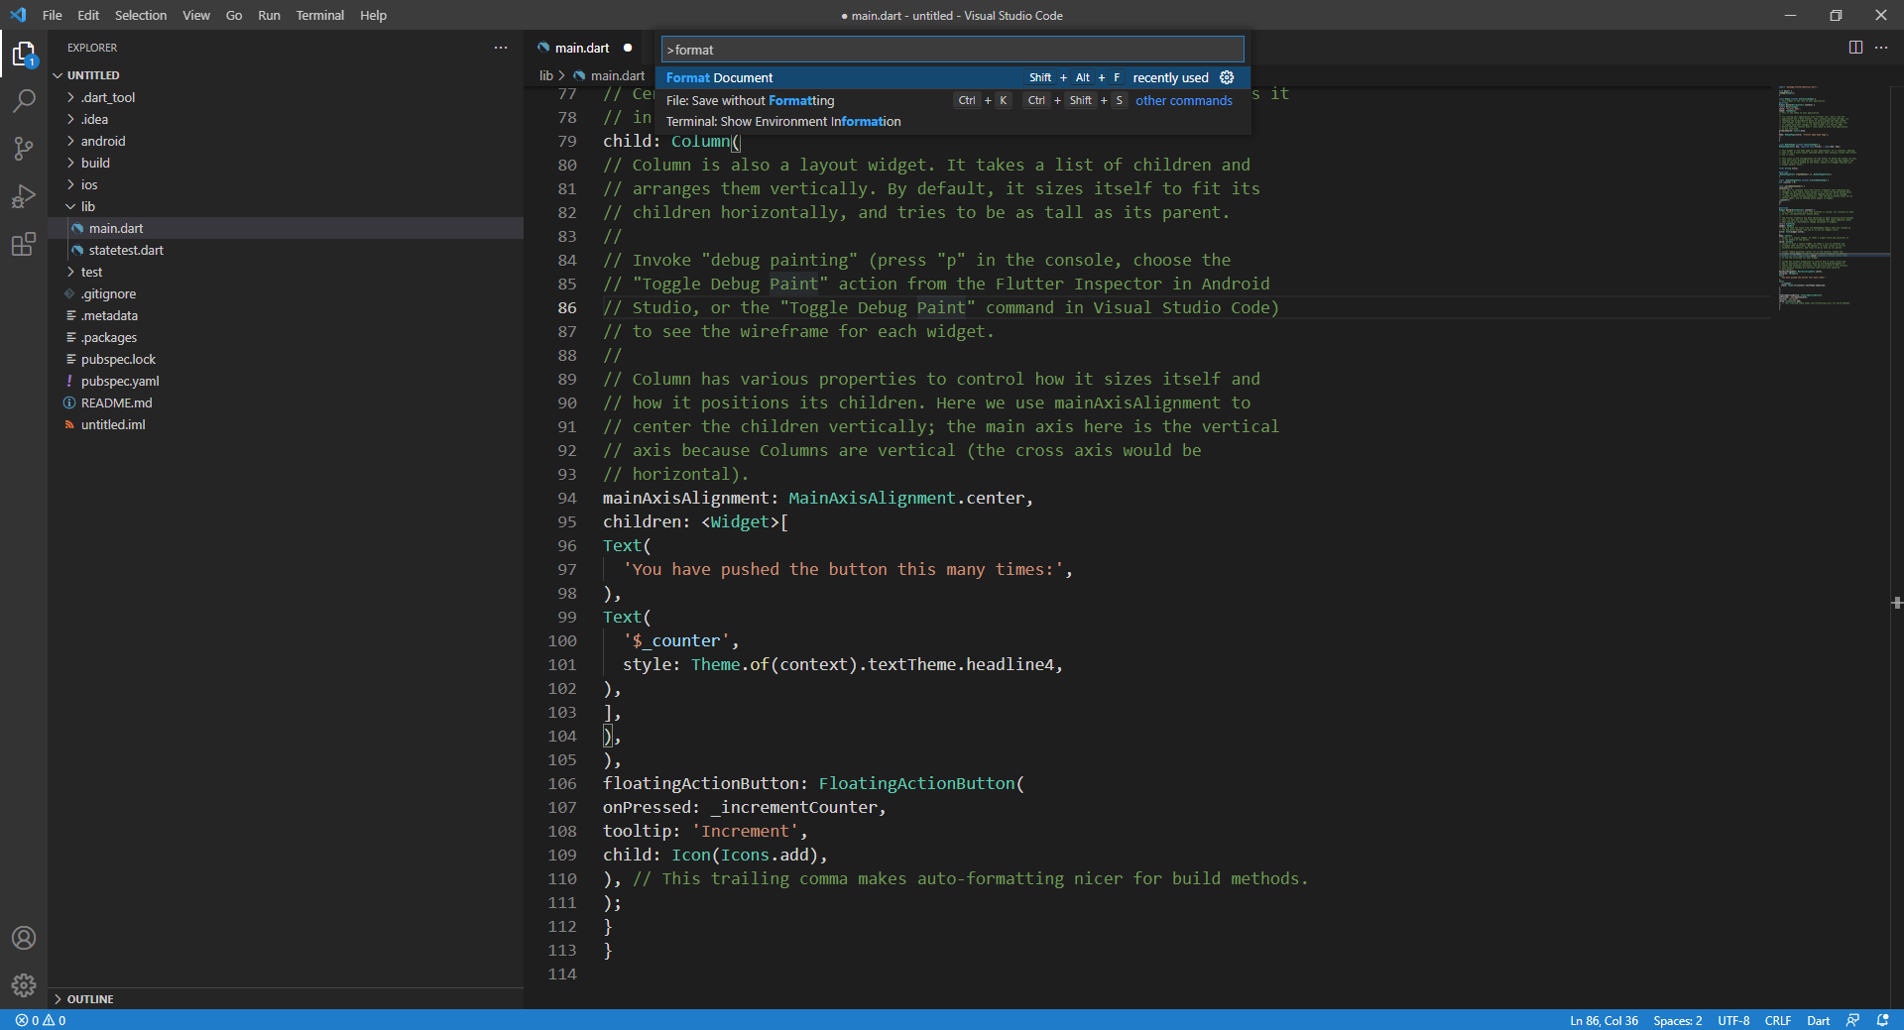Open the Search view icon
This screenshot has height=1030, width=1904.
[24, 101]
